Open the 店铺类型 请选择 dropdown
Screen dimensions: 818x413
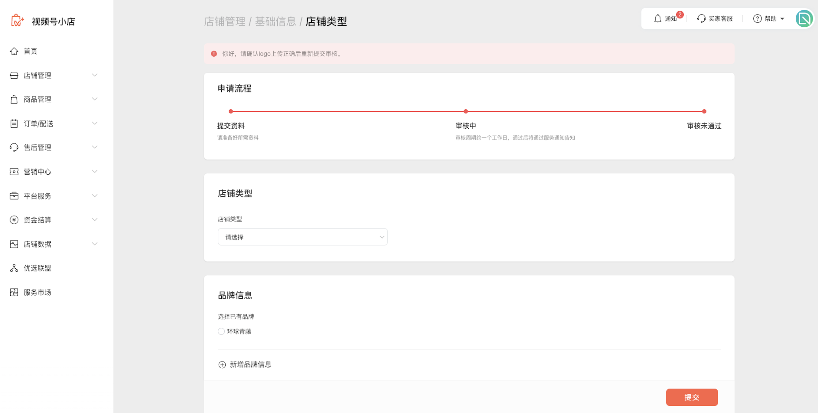302,237
